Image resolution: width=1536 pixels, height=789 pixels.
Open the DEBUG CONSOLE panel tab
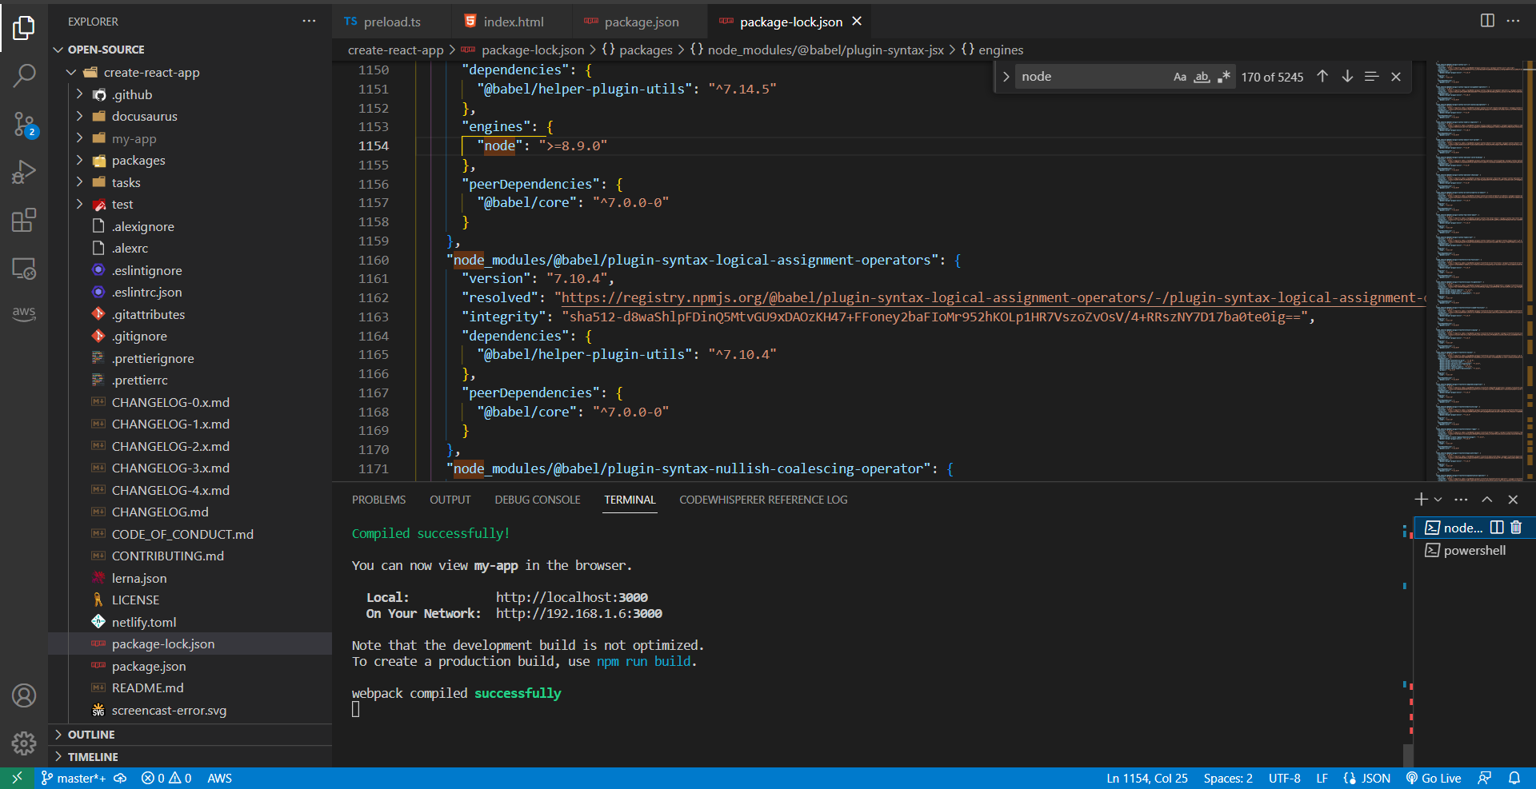(x=538, y=500)
